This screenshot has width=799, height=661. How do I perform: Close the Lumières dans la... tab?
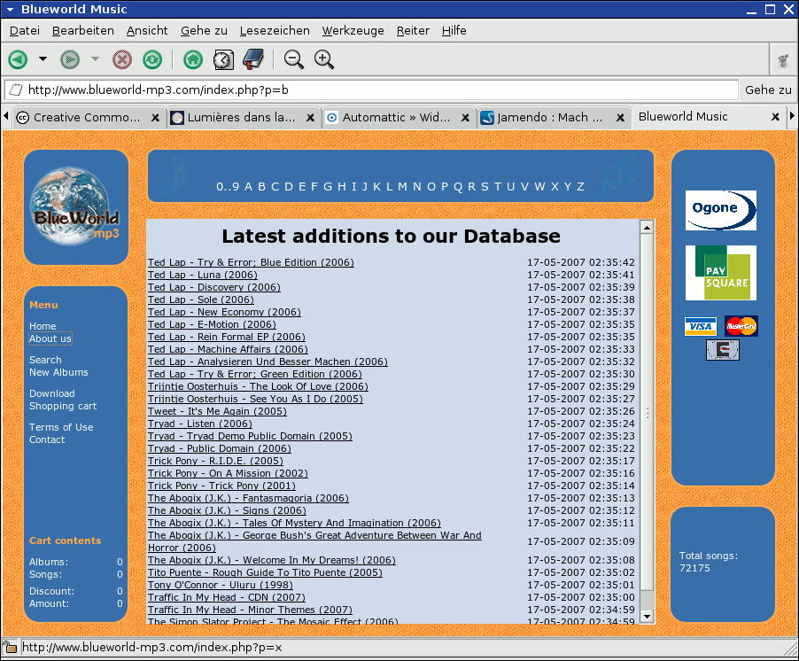(310, 118)
